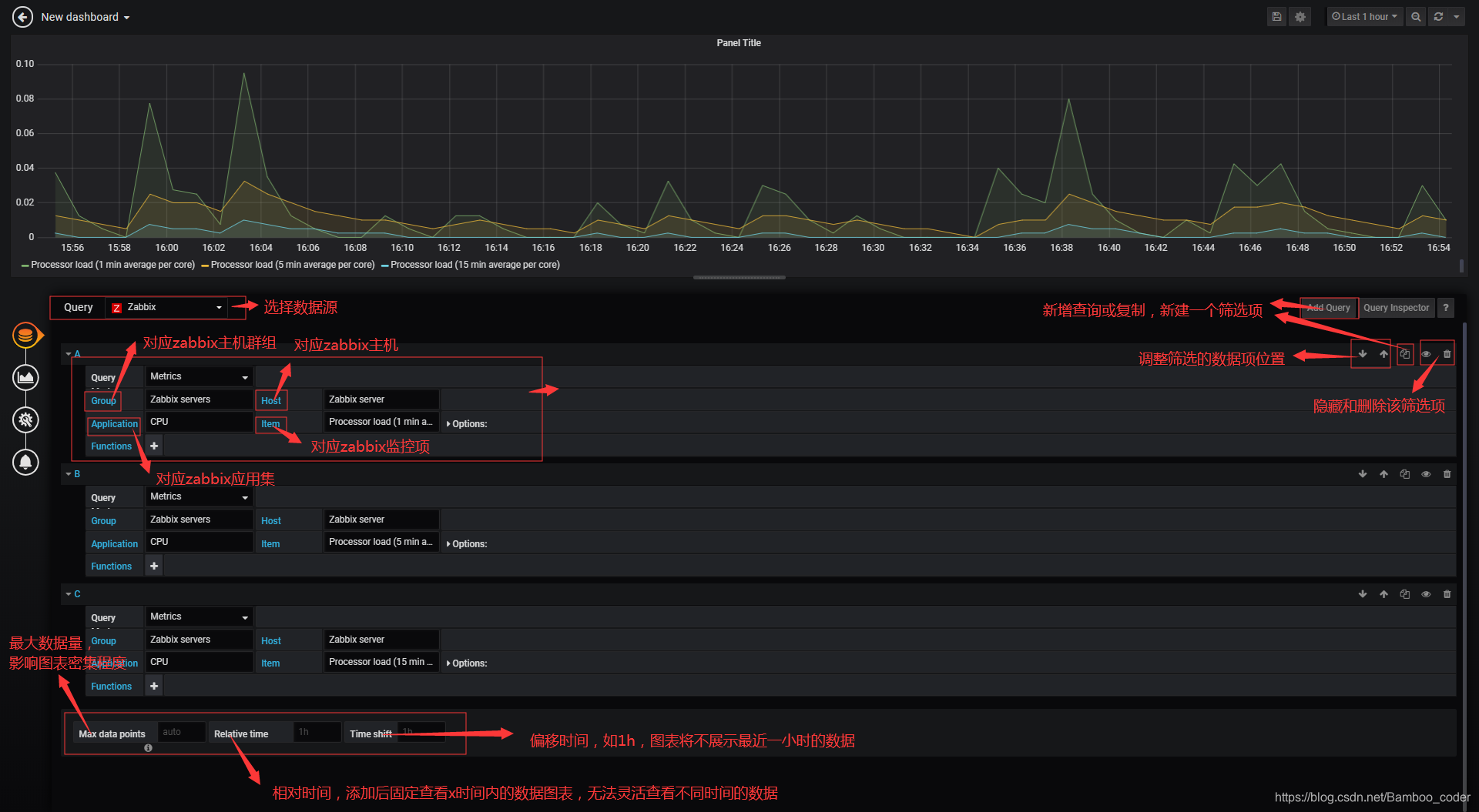
Task: Edit query B Item field Processor load 5 min
Action: point(381,542)
